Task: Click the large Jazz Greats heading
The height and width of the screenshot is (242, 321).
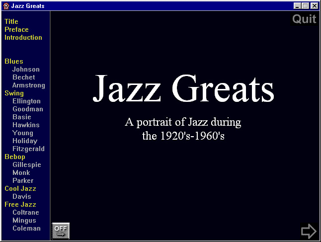Action: [x=183, y=88]
